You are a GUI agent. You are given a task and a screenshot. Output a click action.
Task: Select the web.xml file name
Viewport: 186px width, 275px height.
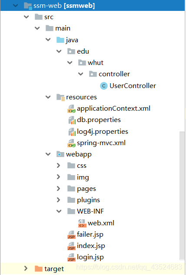pos(101,223)
